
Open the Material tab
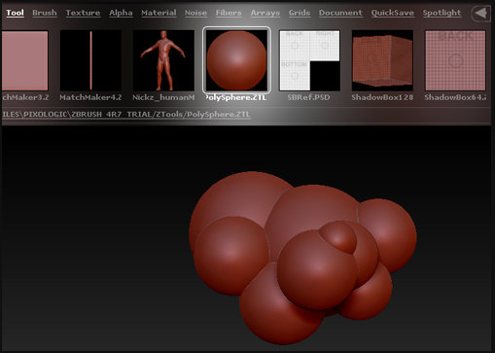pyautogui.click(x=159, y=13)
